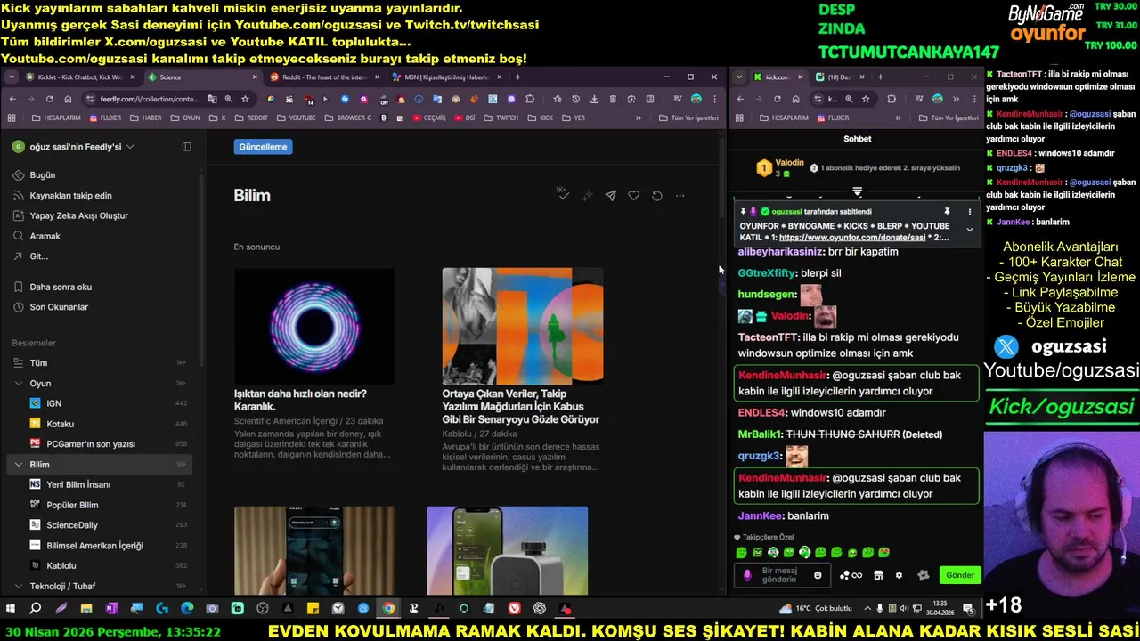Expand the Teknoloji / Tuhaf category
Viewport: 1140px width, 641px height.
click(19, 586)
